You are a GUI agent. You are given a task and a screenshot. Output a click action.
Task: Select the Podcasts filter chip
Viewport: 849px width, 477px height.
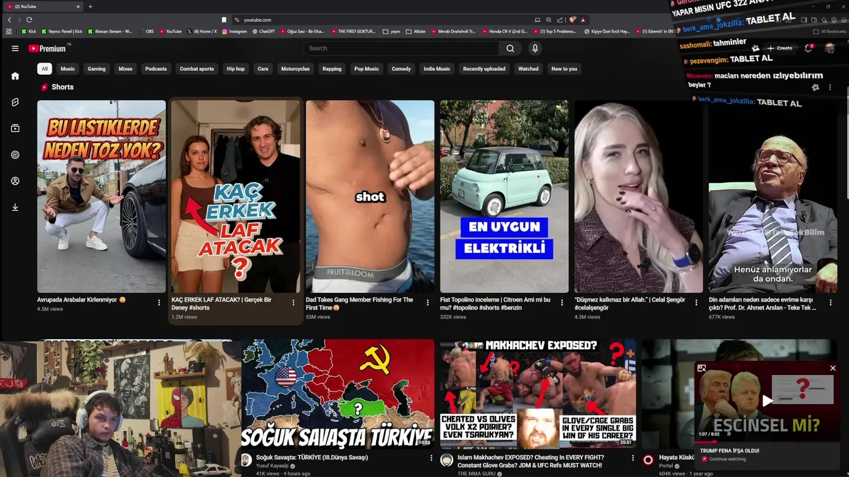[x=156, y=69]
